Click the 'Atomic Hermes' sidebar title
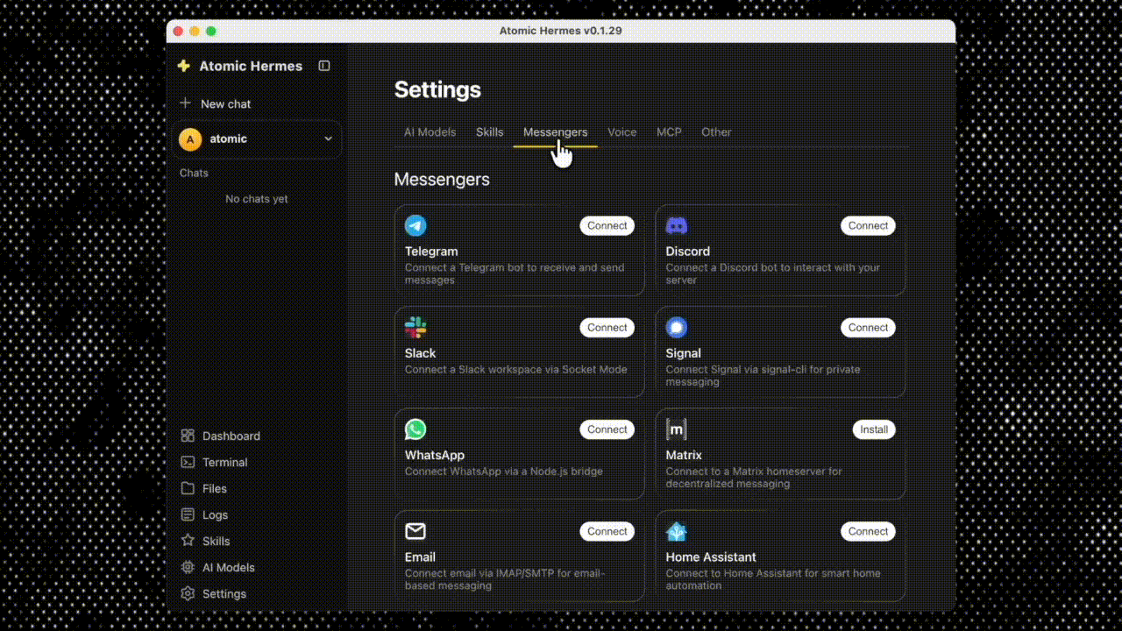Image resolution: width=1122 pixels, height=631 pixels. (x=251, y=66)
